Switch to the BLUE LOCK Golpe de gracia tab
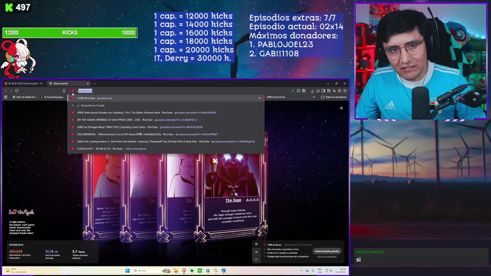Screen dimensions: 491x276 point(25,83)
